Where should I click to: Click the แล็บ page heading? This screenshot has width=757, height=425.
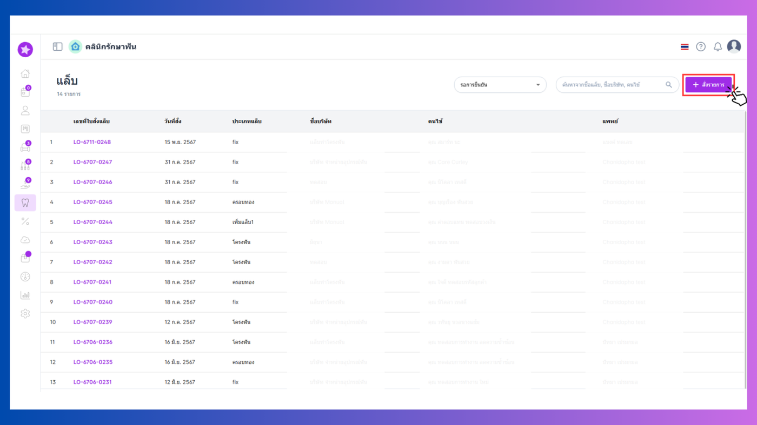(x=67, y=81)
